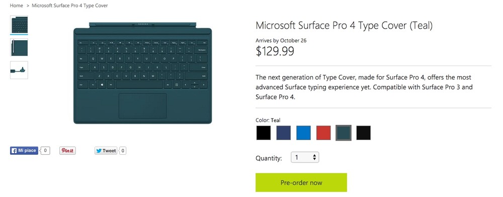Select the thumbnail showing cover with pen

pos(19,47)
